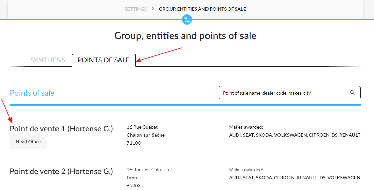Click the blue Points of sale section heading
The height and width of the screenshot is (190, 374).
(32, 93)
